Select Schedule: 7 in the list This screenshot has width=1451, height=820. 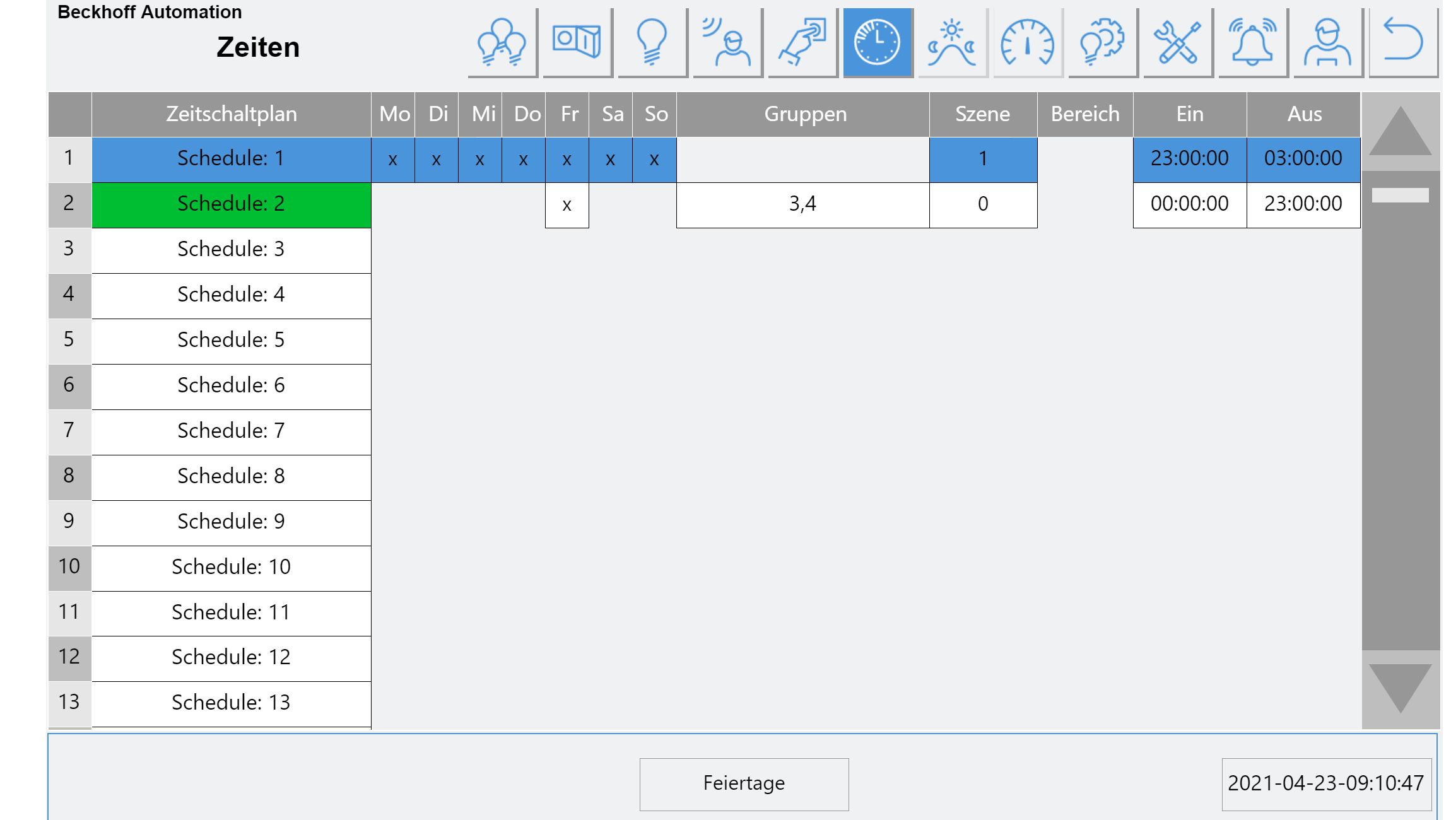[232, 432]
